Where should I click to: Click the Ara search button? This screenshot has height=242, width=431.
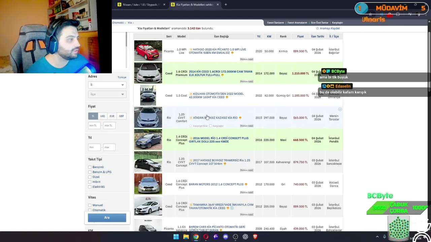107,217
